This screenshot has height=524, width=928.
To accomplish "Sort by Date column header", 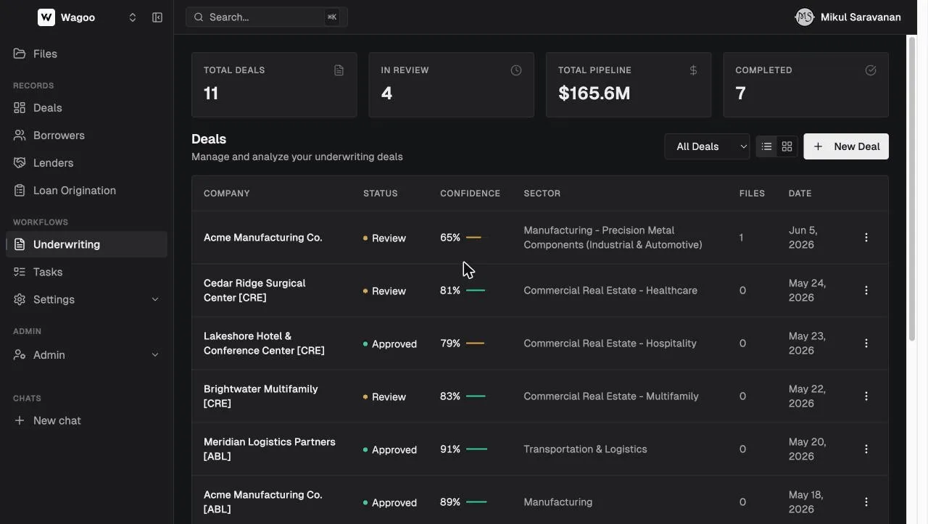I will click(x=800, y=194).
